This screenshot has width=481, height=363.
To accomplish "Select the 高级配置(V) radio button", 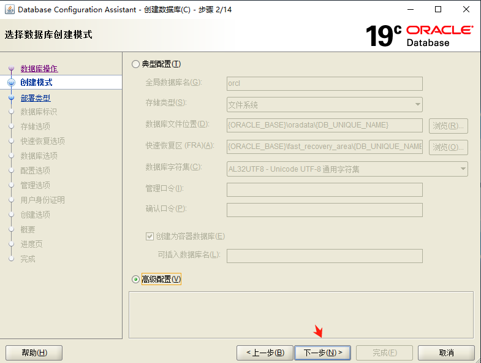I will (x=135, y=279).
